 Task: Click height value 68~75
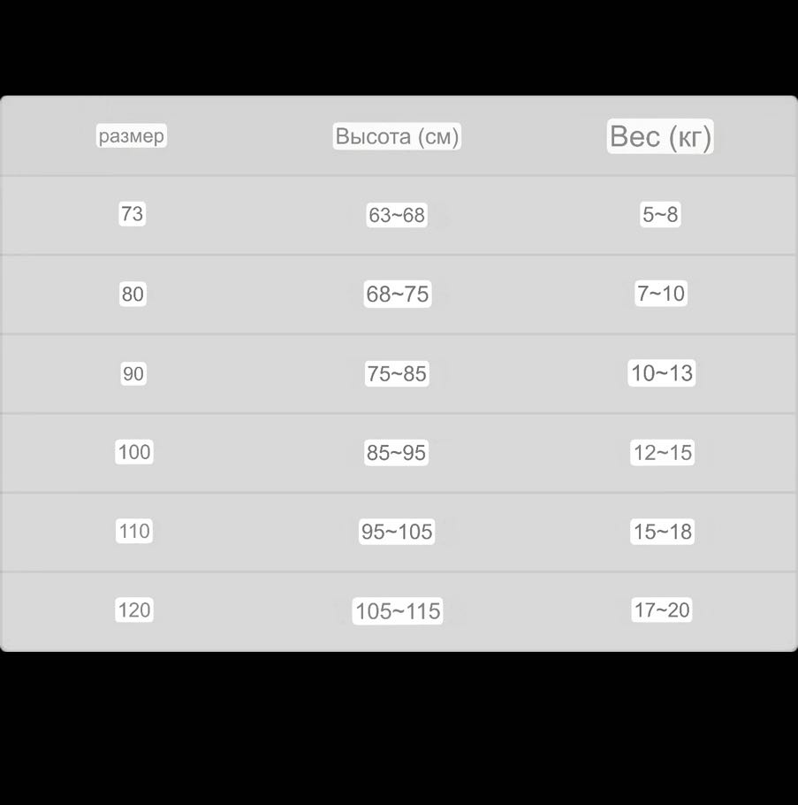tap(398, 294)
